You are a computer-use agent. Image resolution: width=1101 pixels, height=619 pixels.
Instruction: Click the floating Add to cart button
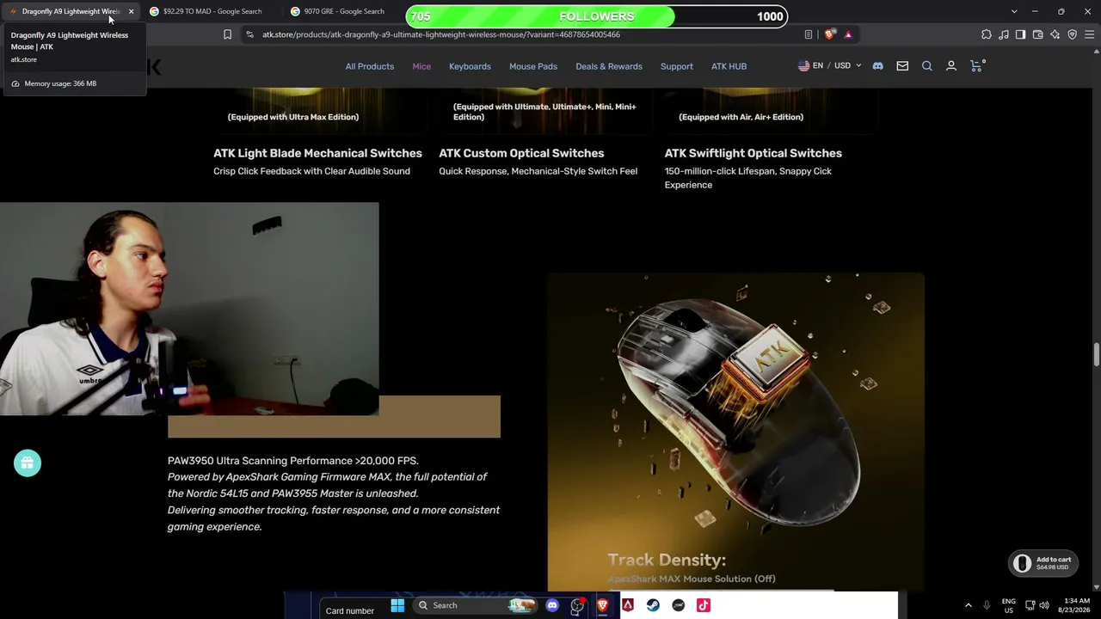(1043, 563)
